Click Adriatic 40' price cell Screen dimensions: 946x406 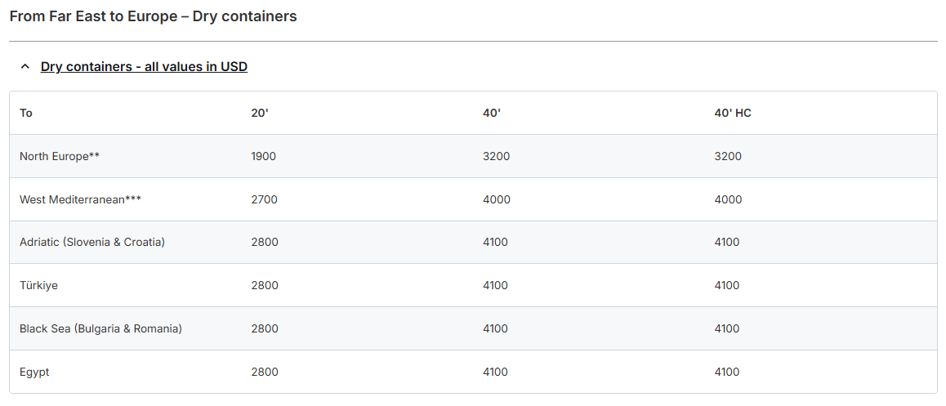click(496, 243)
